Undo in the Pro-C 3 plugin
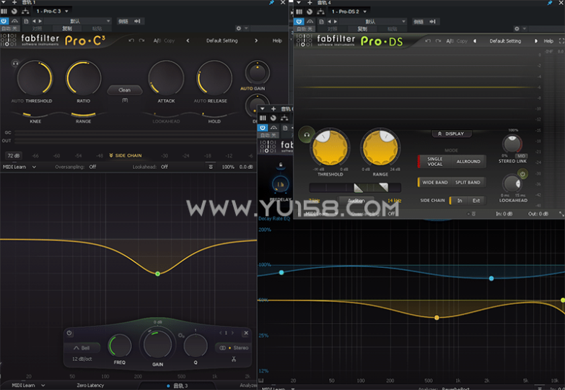Image resolution: width=565 pixels, height=390 pixels. pos(131,40)
